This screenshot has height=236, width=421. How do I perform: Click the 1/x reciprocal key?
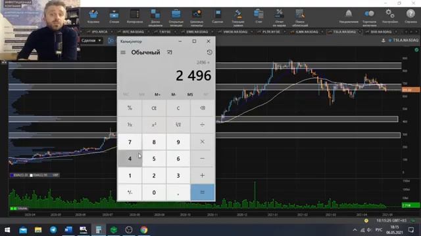pos(130,125)
